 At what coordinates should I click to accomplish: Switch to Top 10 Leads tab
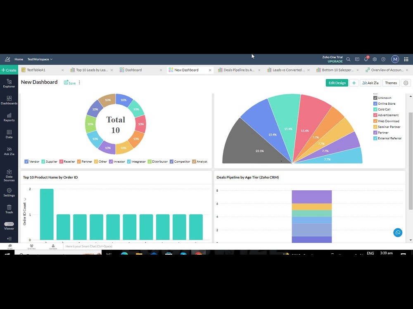[92, 70]
